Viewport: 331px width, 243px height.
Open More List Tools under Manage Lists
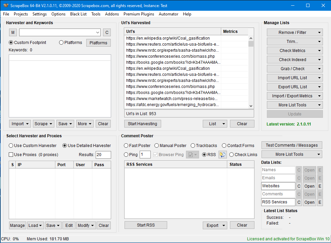click(295, 105)
